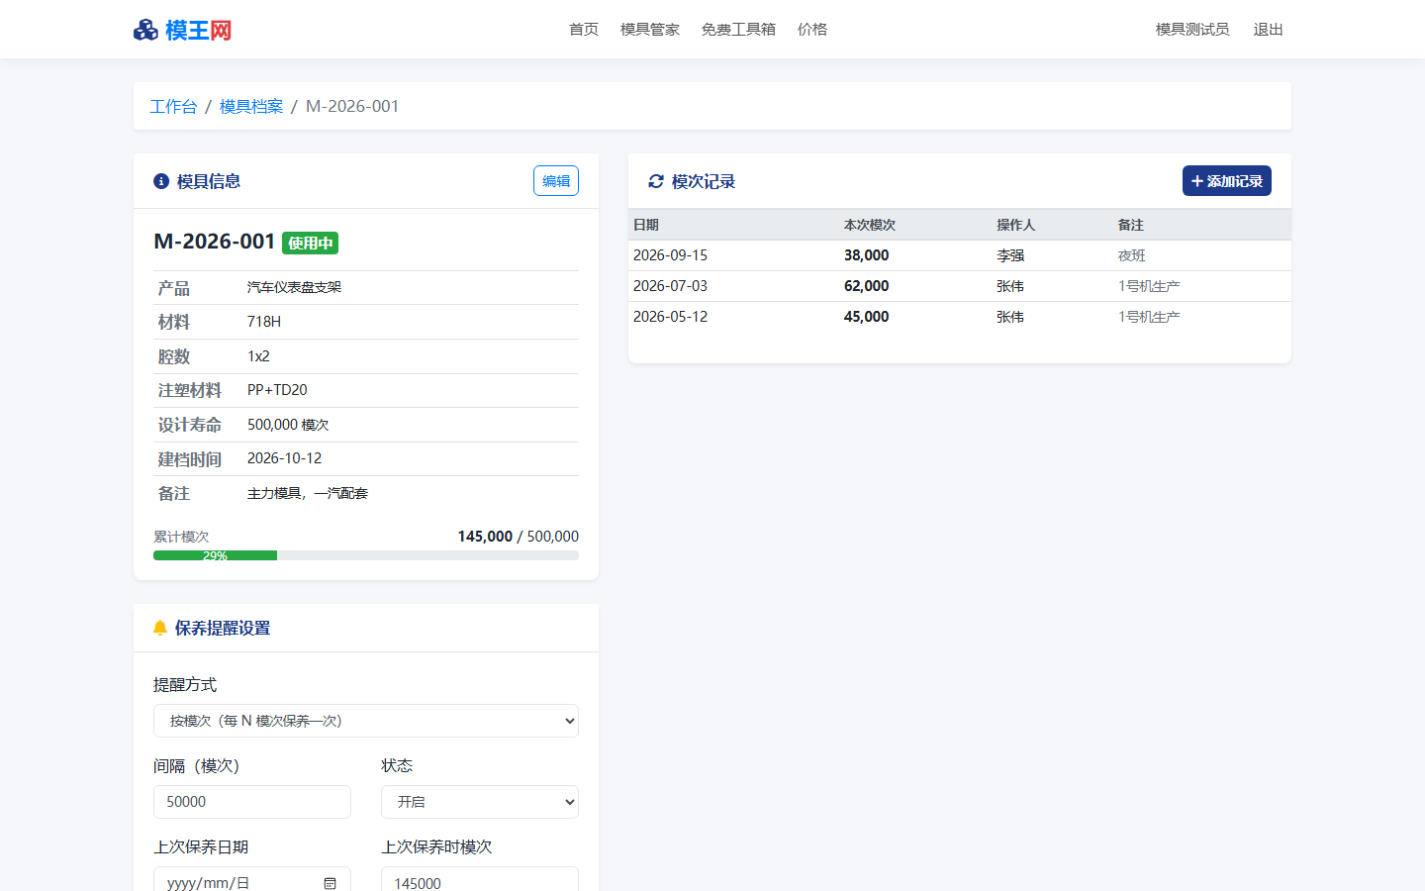Select the 2026-07-03 record date

(x=670, y=286)
